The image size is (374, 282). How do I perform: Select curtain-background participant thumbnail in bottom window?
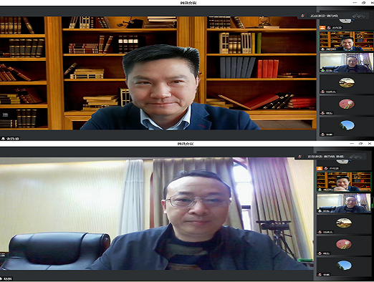[344, 203]
